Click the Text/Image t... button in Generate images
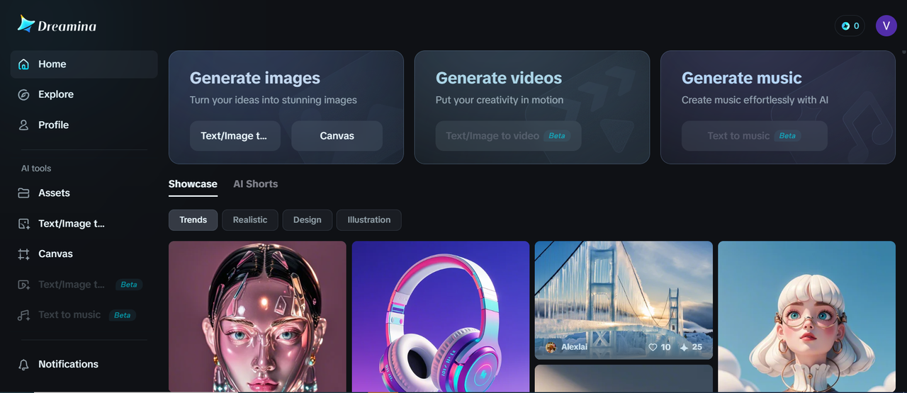The width and height of the screenshot is (907, 393). (235, 136)
